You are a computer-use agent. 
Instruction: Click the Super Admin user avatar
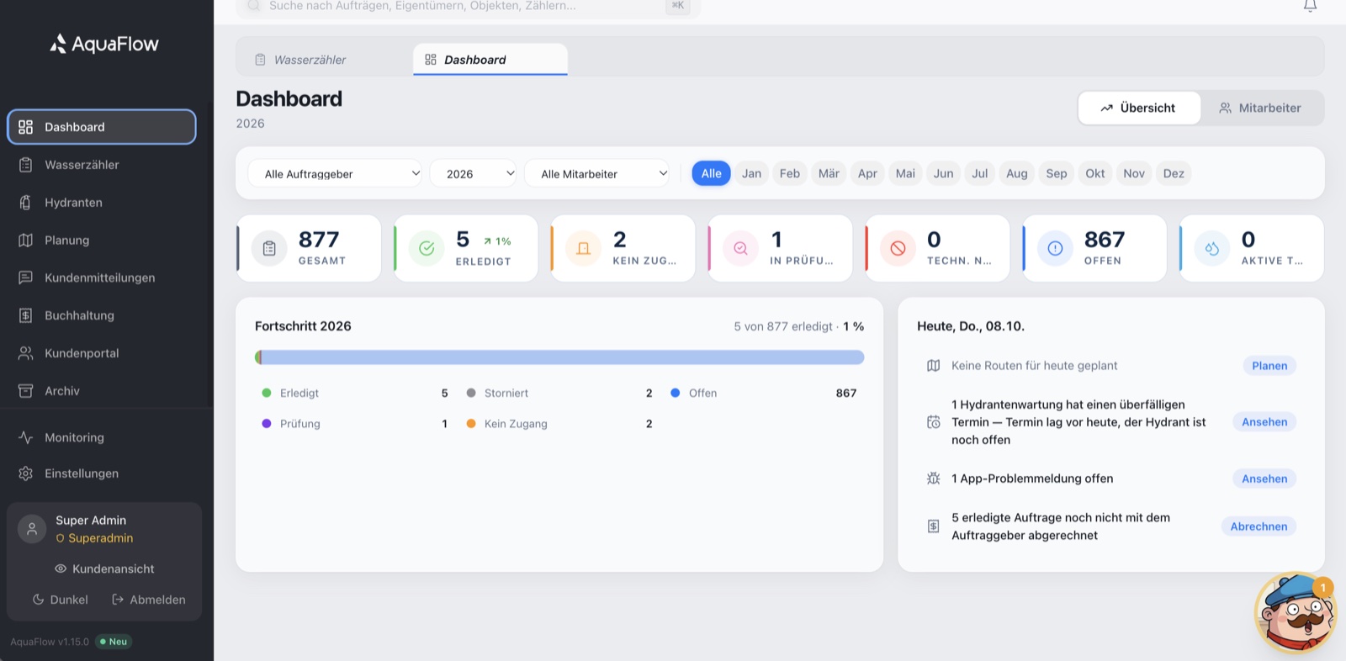click(32, 529)
